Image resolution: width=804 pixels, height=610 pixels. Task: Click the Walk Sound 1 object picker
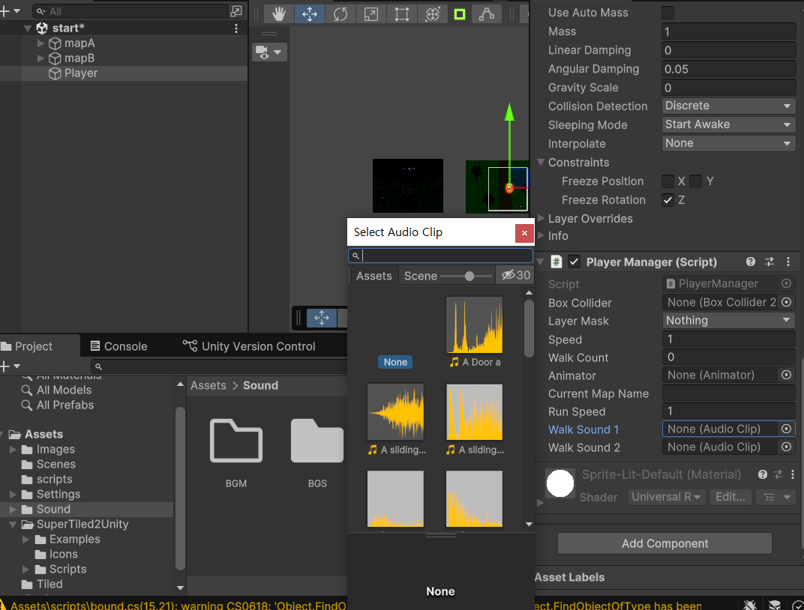pos(786,429)
